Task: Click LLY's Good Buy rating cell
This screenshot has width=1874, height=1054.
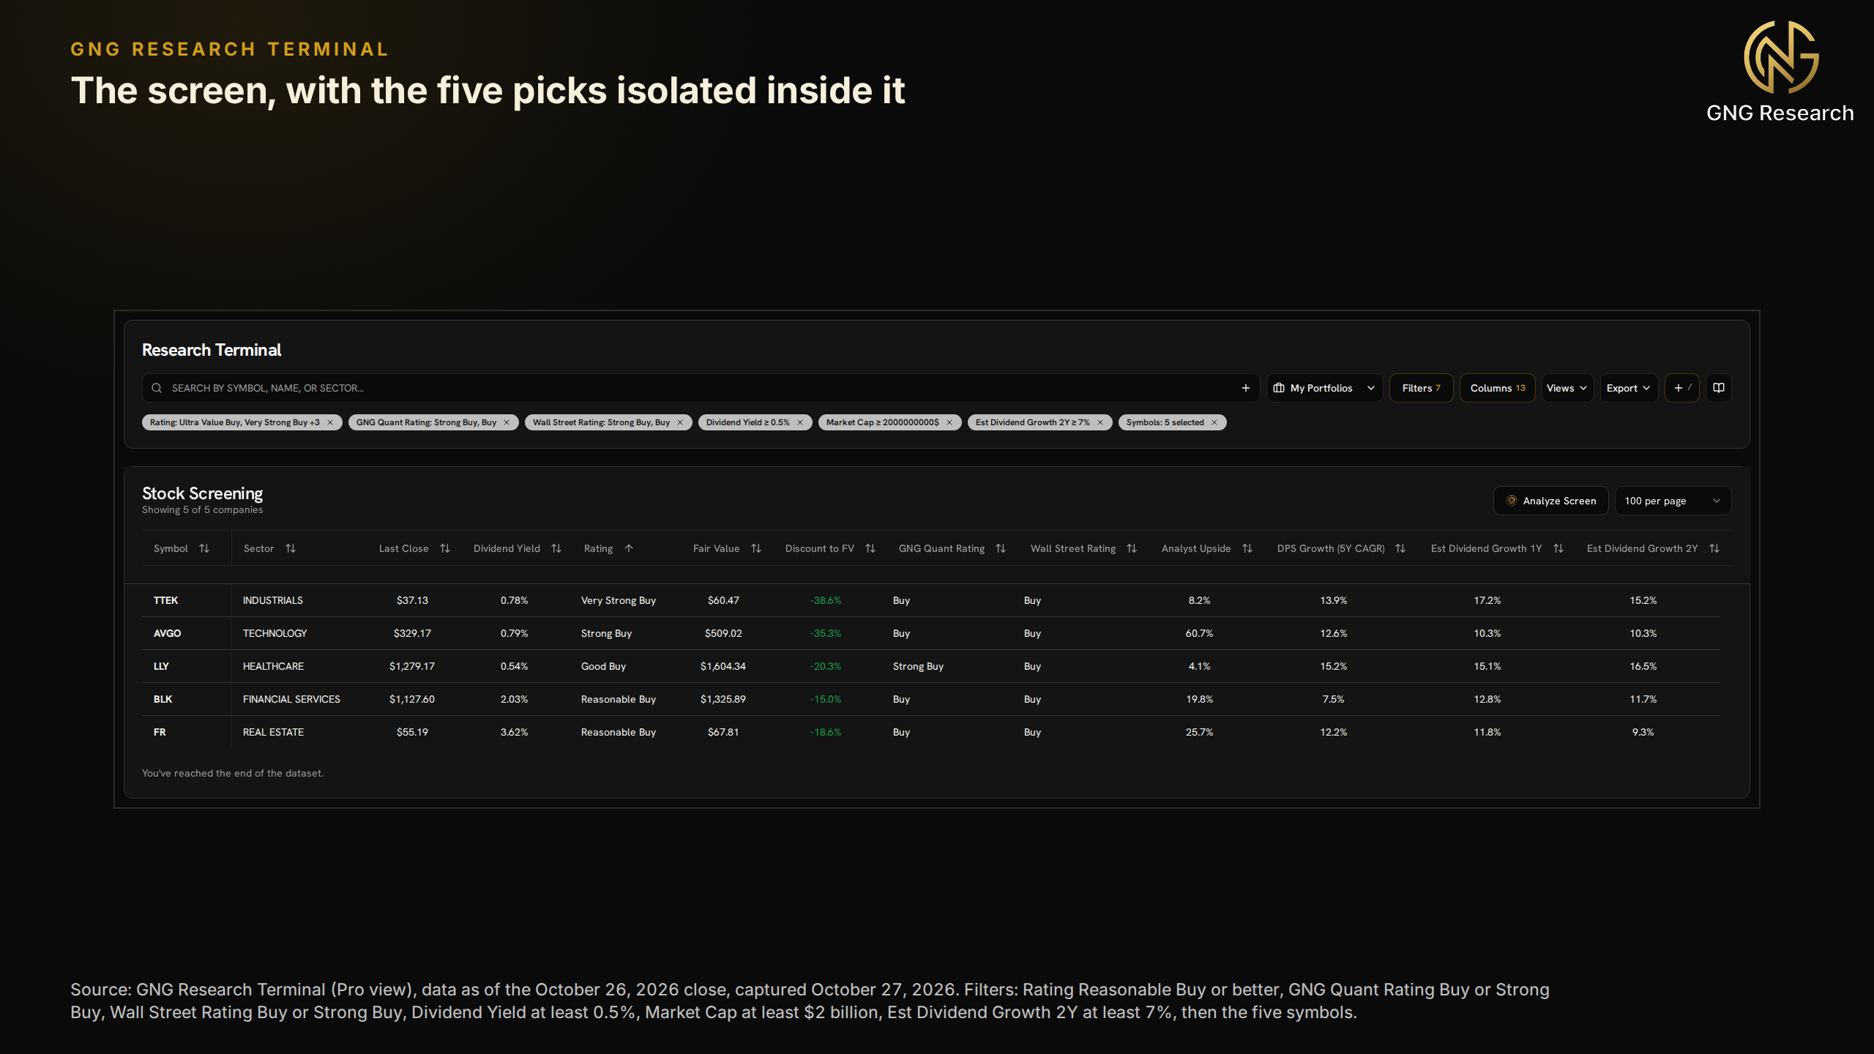Action: 603,666
